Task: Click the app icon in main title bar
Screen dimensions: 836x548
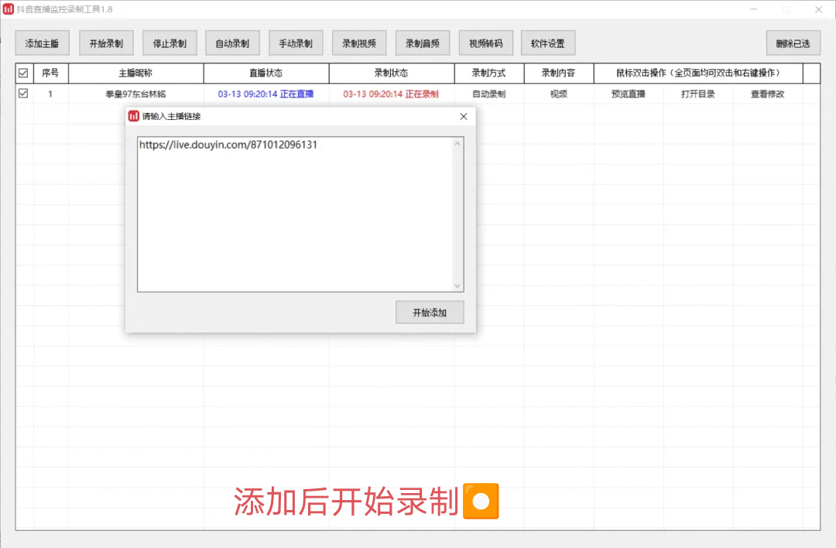Action: click(x=8, y=9)
